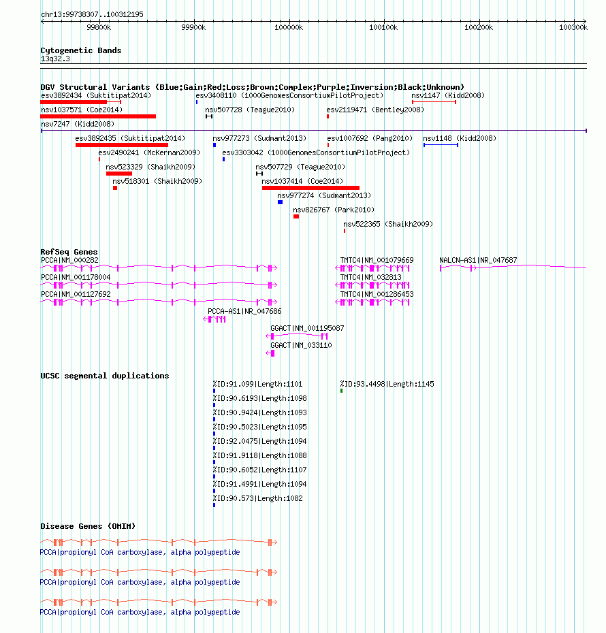Click the NALCN-AS1|NR_047687 gene label

coord(479,261)
